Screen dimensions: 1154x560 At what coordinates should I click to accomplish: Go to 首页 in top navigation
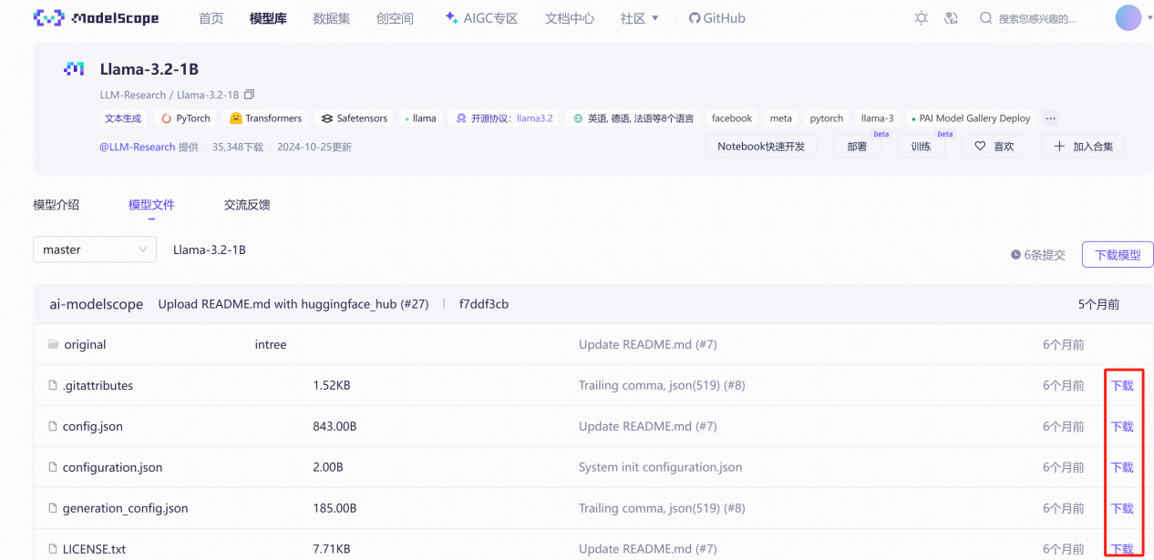point(211,18)
